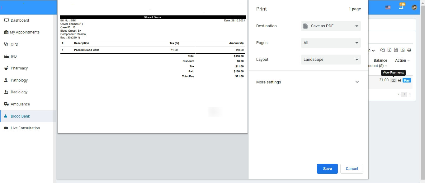Click the Save button
Screen dimensions: 425x183
click(327, 169)
